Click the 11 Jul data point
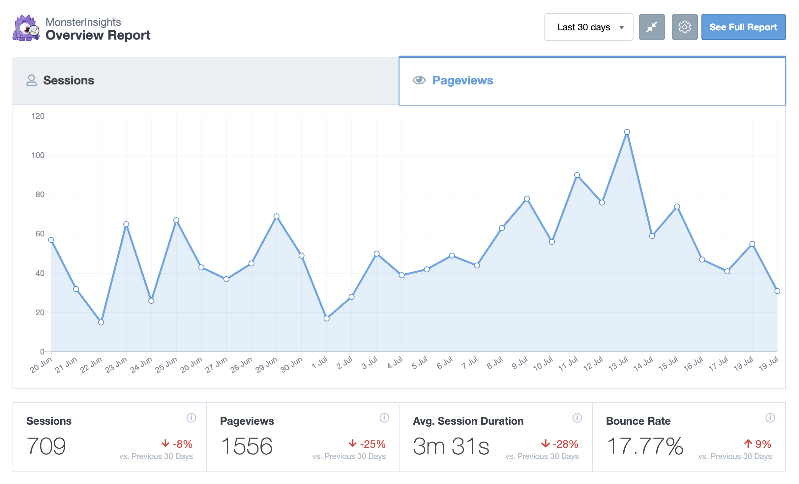Viewport: 799px width, 484px height. (x=577, y=175)
